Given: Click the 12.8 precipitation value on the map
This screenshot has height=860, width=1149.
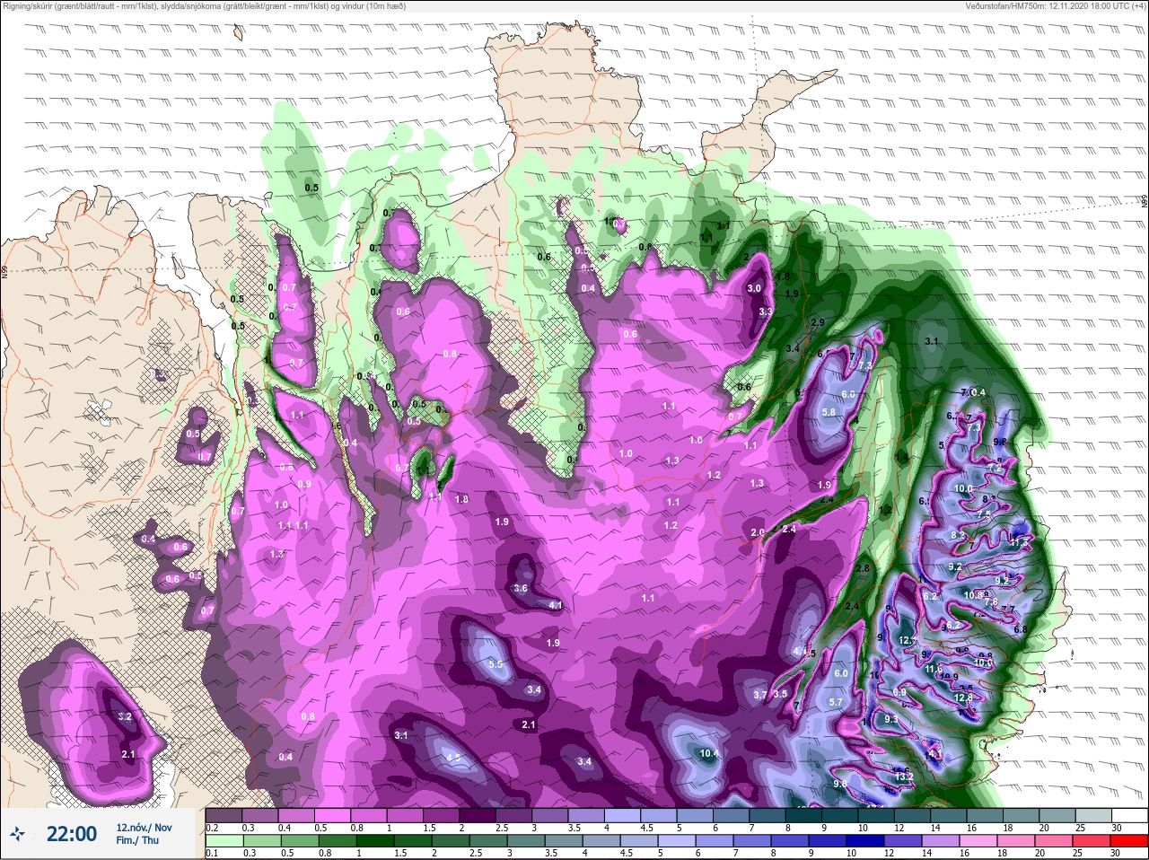Looking at the screenshot, I should tap(963, 698).
